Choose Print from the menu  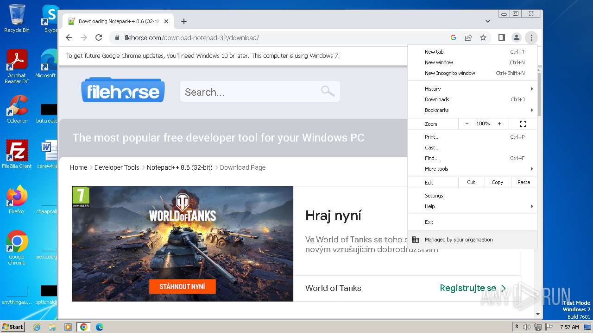(473, 137)
